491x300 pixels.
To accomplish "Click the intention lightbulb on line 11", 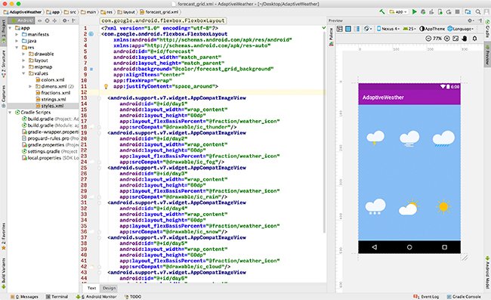I will 106,86.
